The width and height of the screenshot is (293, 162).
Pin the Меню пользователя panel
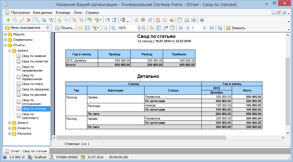[x=47, y=28]
